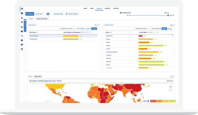The height and width of the screenshot is (115, 198).
Task: Filter the Index Score values
Action: [x=91, y=32]
